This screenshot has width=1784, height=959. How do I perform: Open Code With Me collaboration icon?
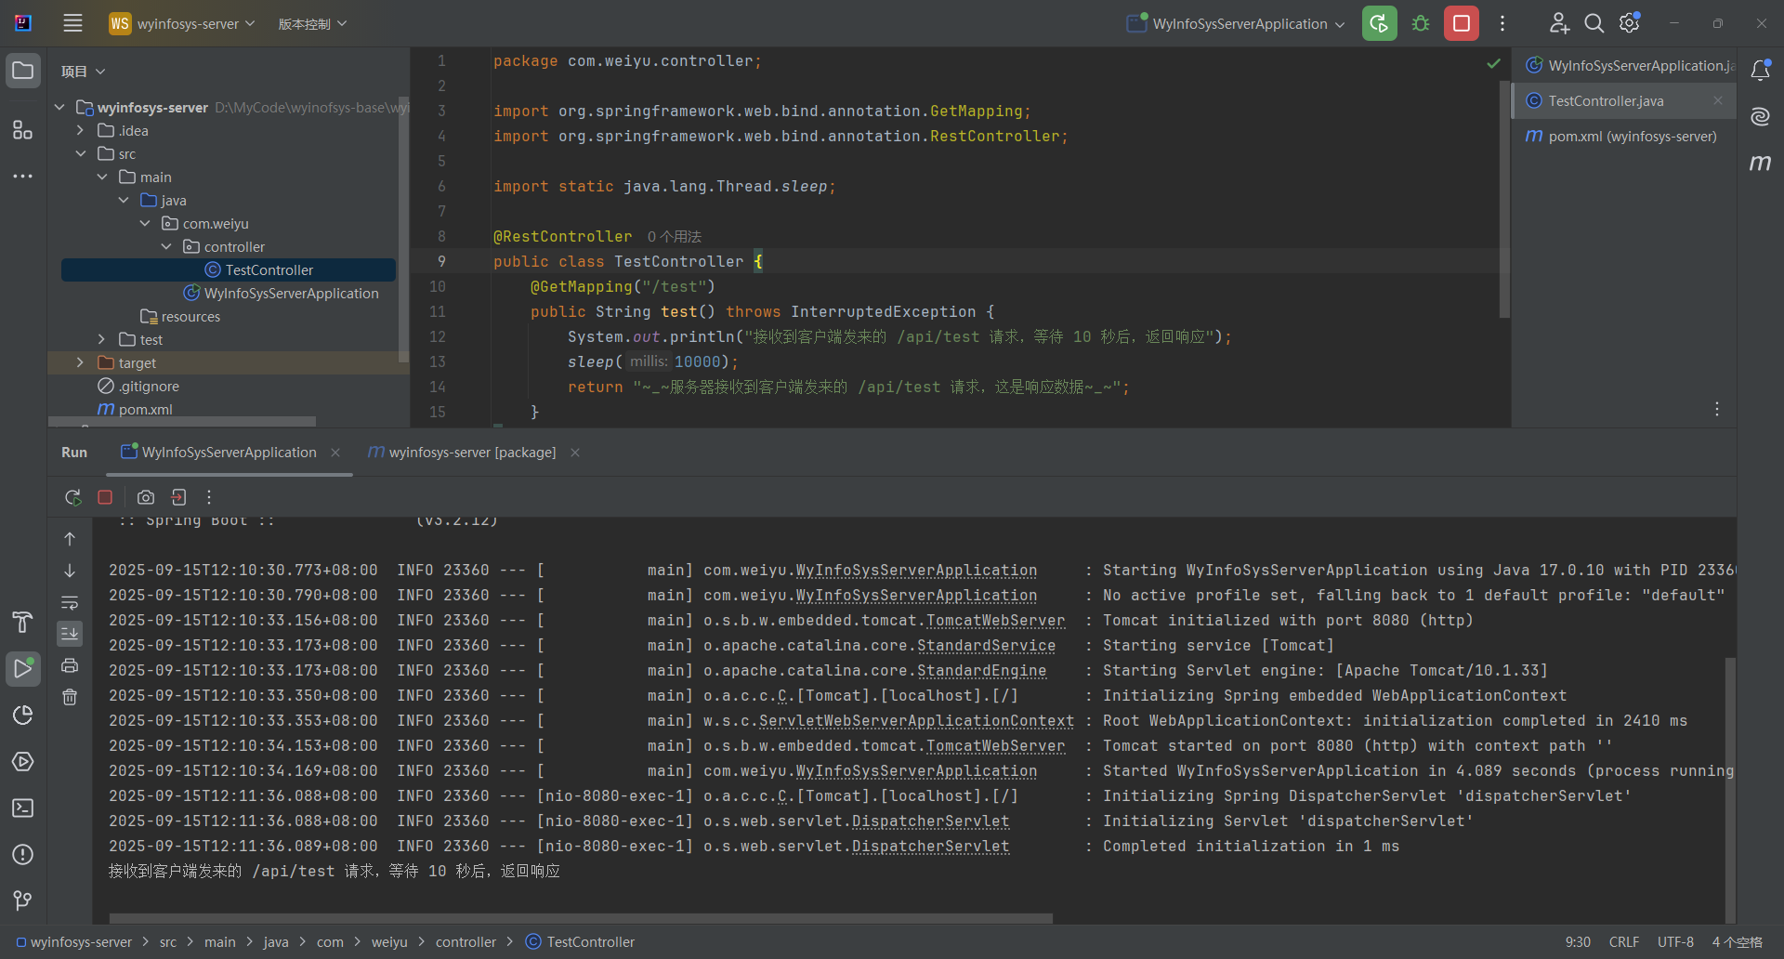[1559, 23]
